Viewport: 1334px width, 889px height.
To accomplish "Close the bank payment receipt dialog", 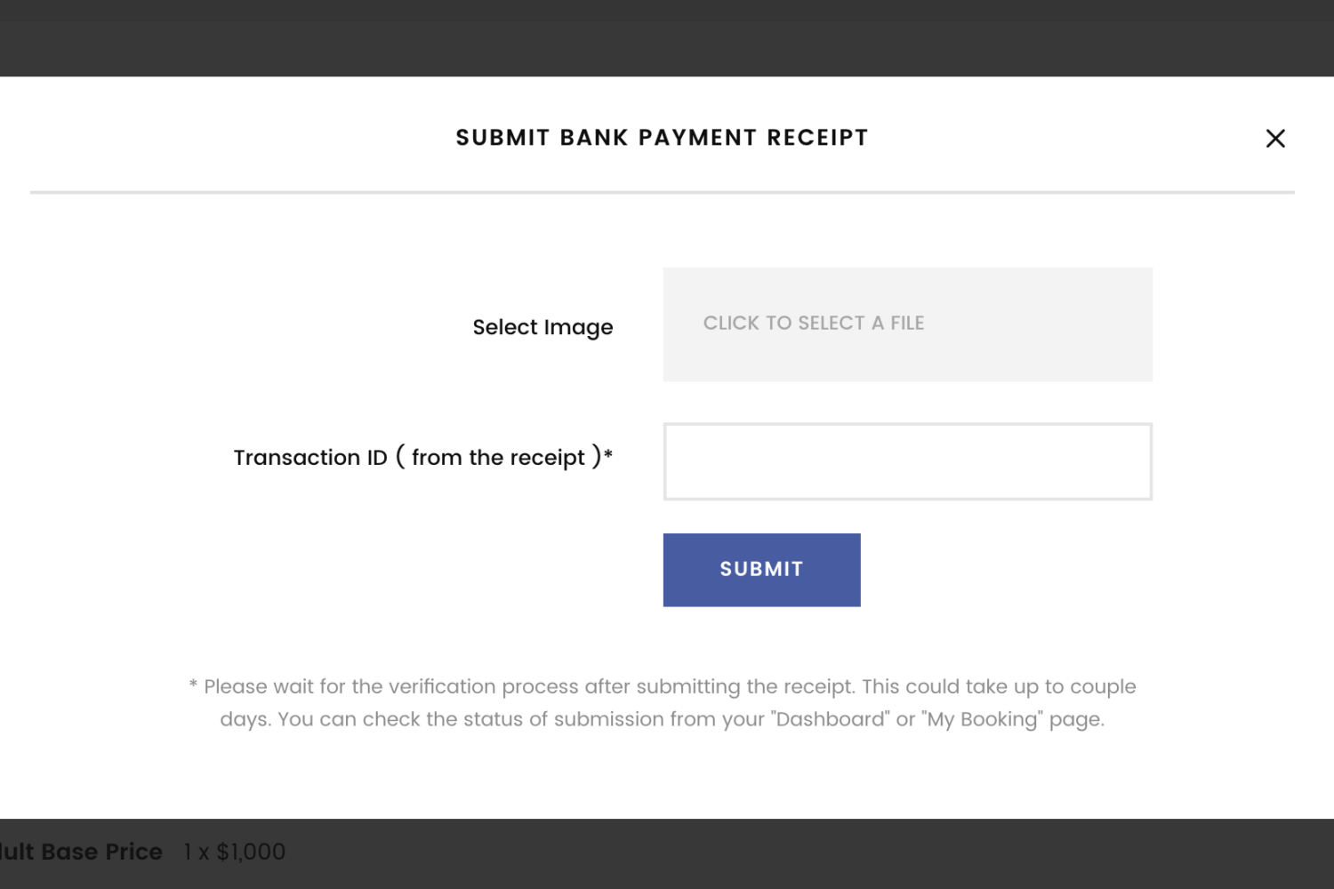I will pyautogui.click(x=1275, y=139).
